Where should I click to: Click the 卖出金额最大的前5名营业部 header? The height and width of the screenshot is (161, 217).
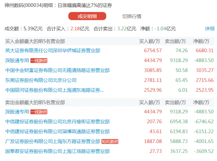pos(35,103)
